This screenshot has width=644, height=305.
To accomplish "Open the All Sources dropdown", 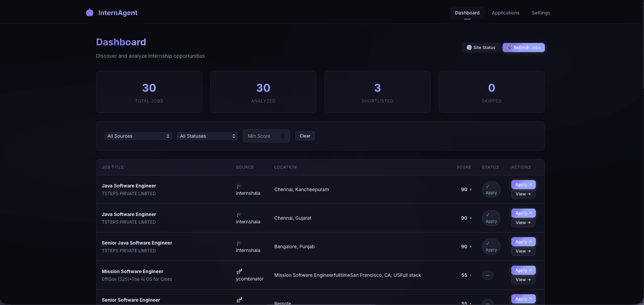I will (x=138, y=136).
